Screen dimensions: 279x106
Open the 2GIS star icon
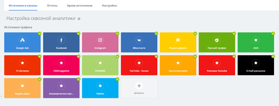coord(256,40)
